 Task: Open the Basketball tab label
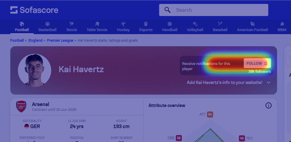pyautogui.click(x=48, y=30)
